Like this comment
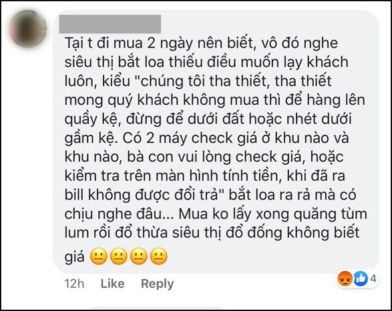 point(112,284)
